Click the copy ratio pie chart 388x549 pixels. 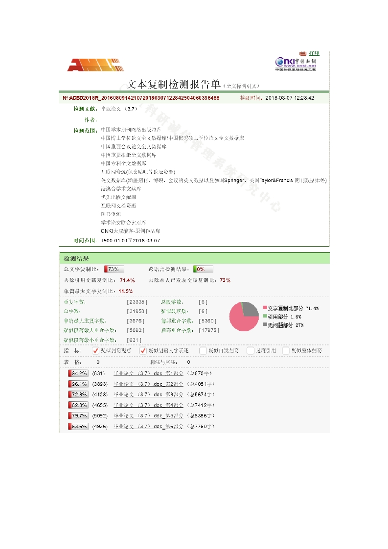pos(244,316)
